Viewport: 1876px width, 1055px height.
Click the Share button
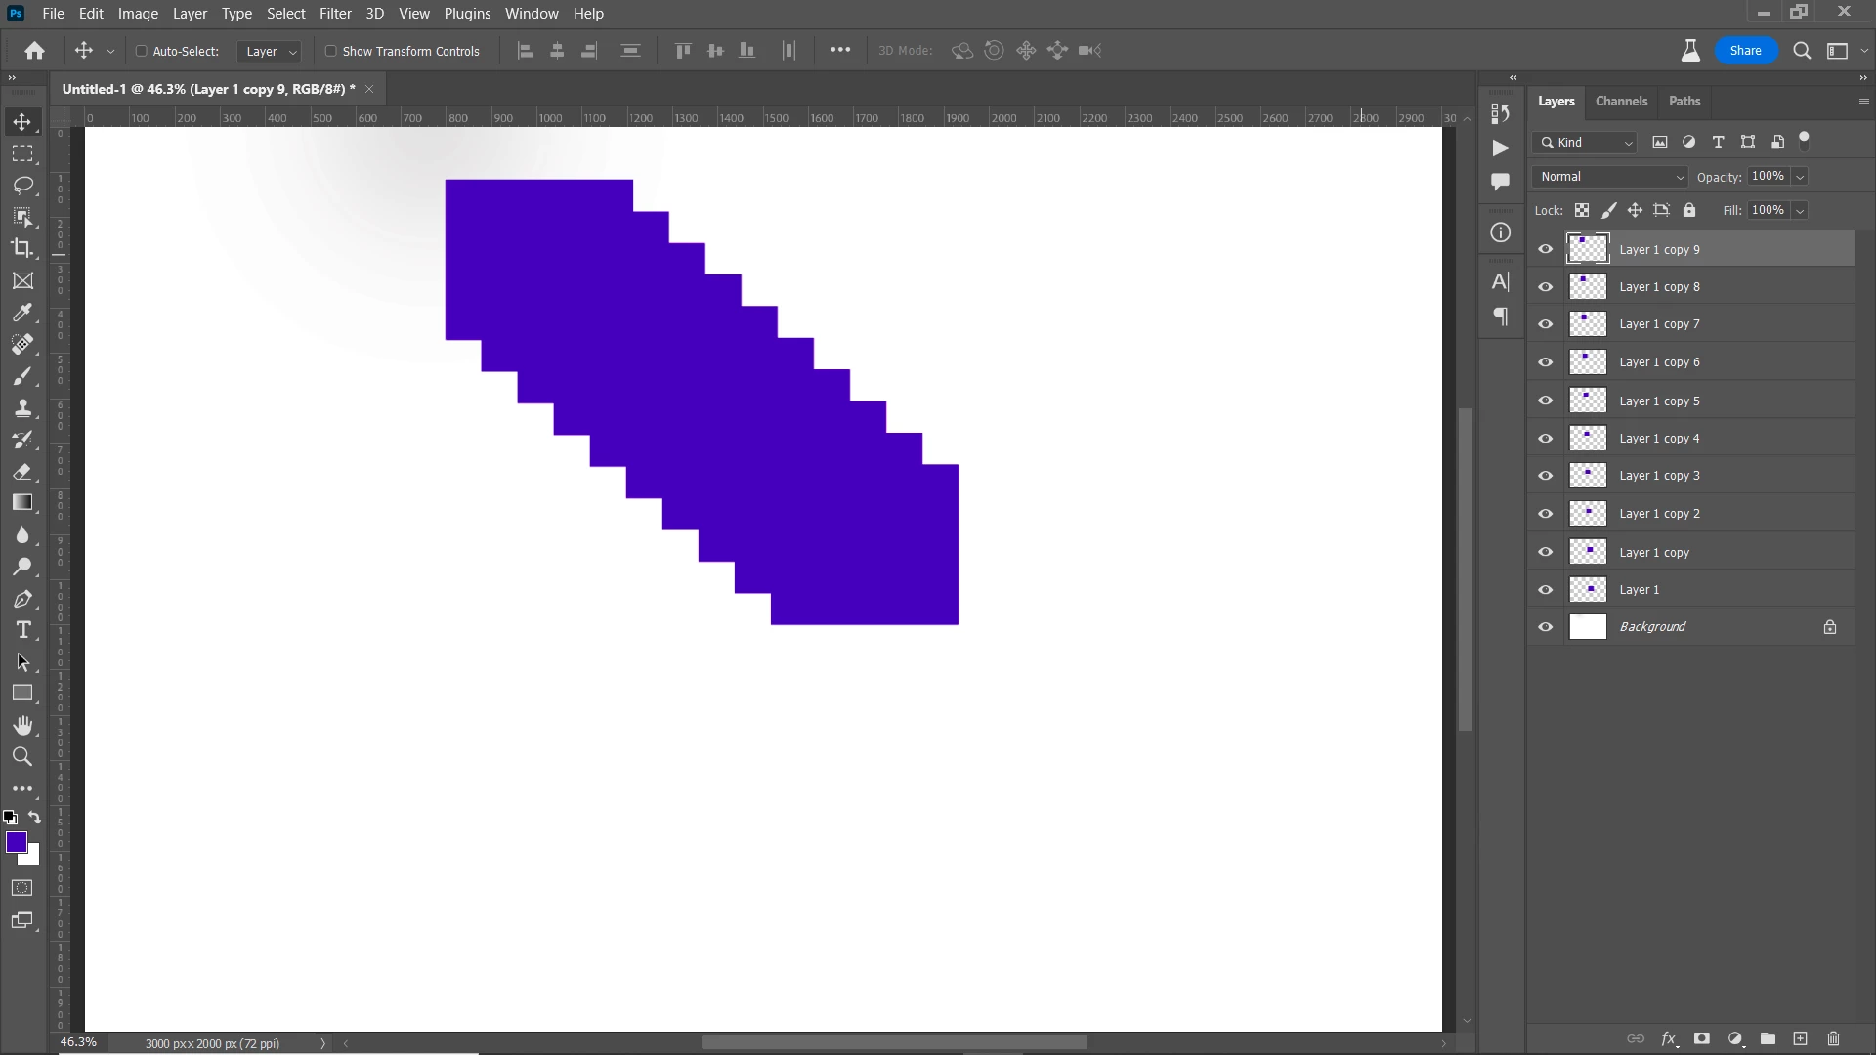1745,51
